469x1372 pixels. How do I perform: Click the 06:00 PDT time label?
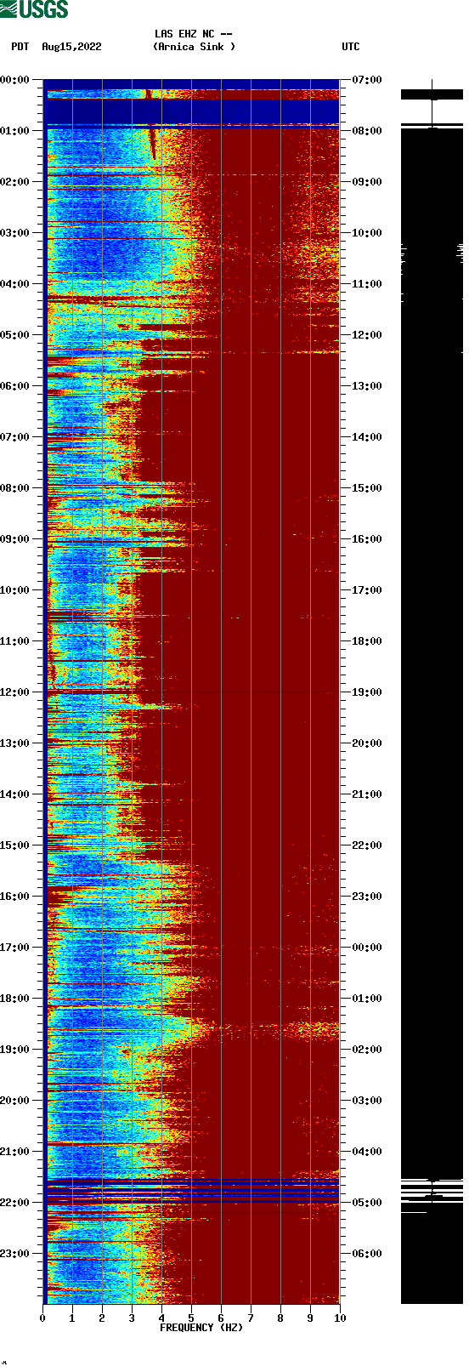point(14,386)
